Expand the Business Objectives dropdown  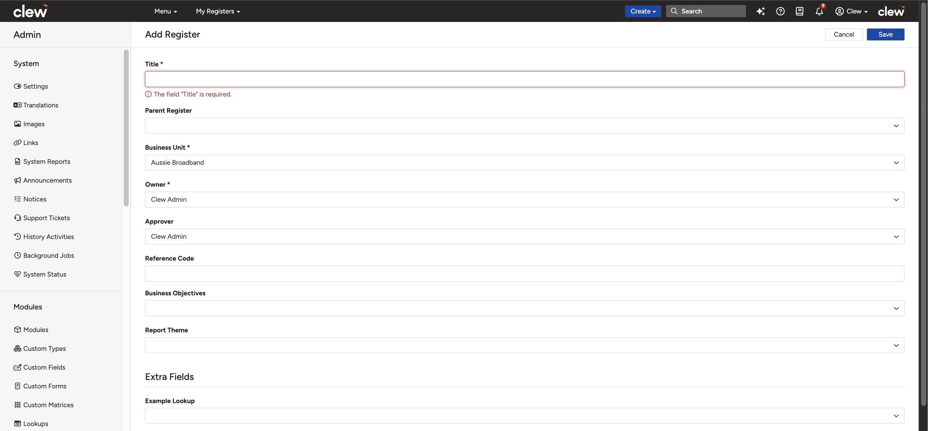tap(524, 308)
